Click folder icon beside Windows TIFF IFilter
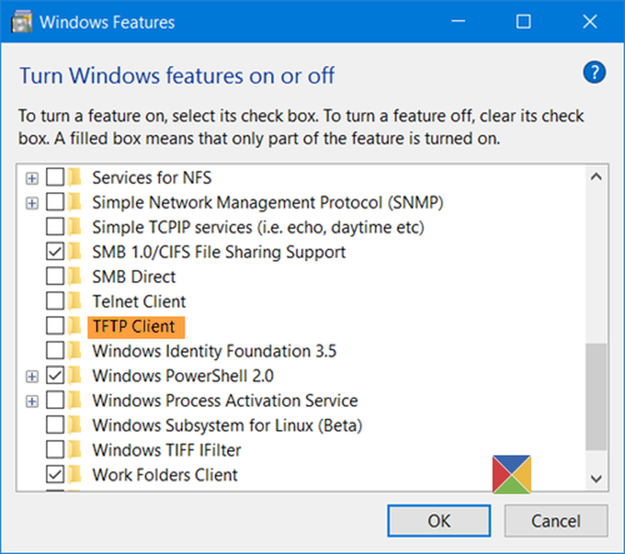The width and height of the screenshot is (625, 554). pyautogui.click(x=76, y=450)
